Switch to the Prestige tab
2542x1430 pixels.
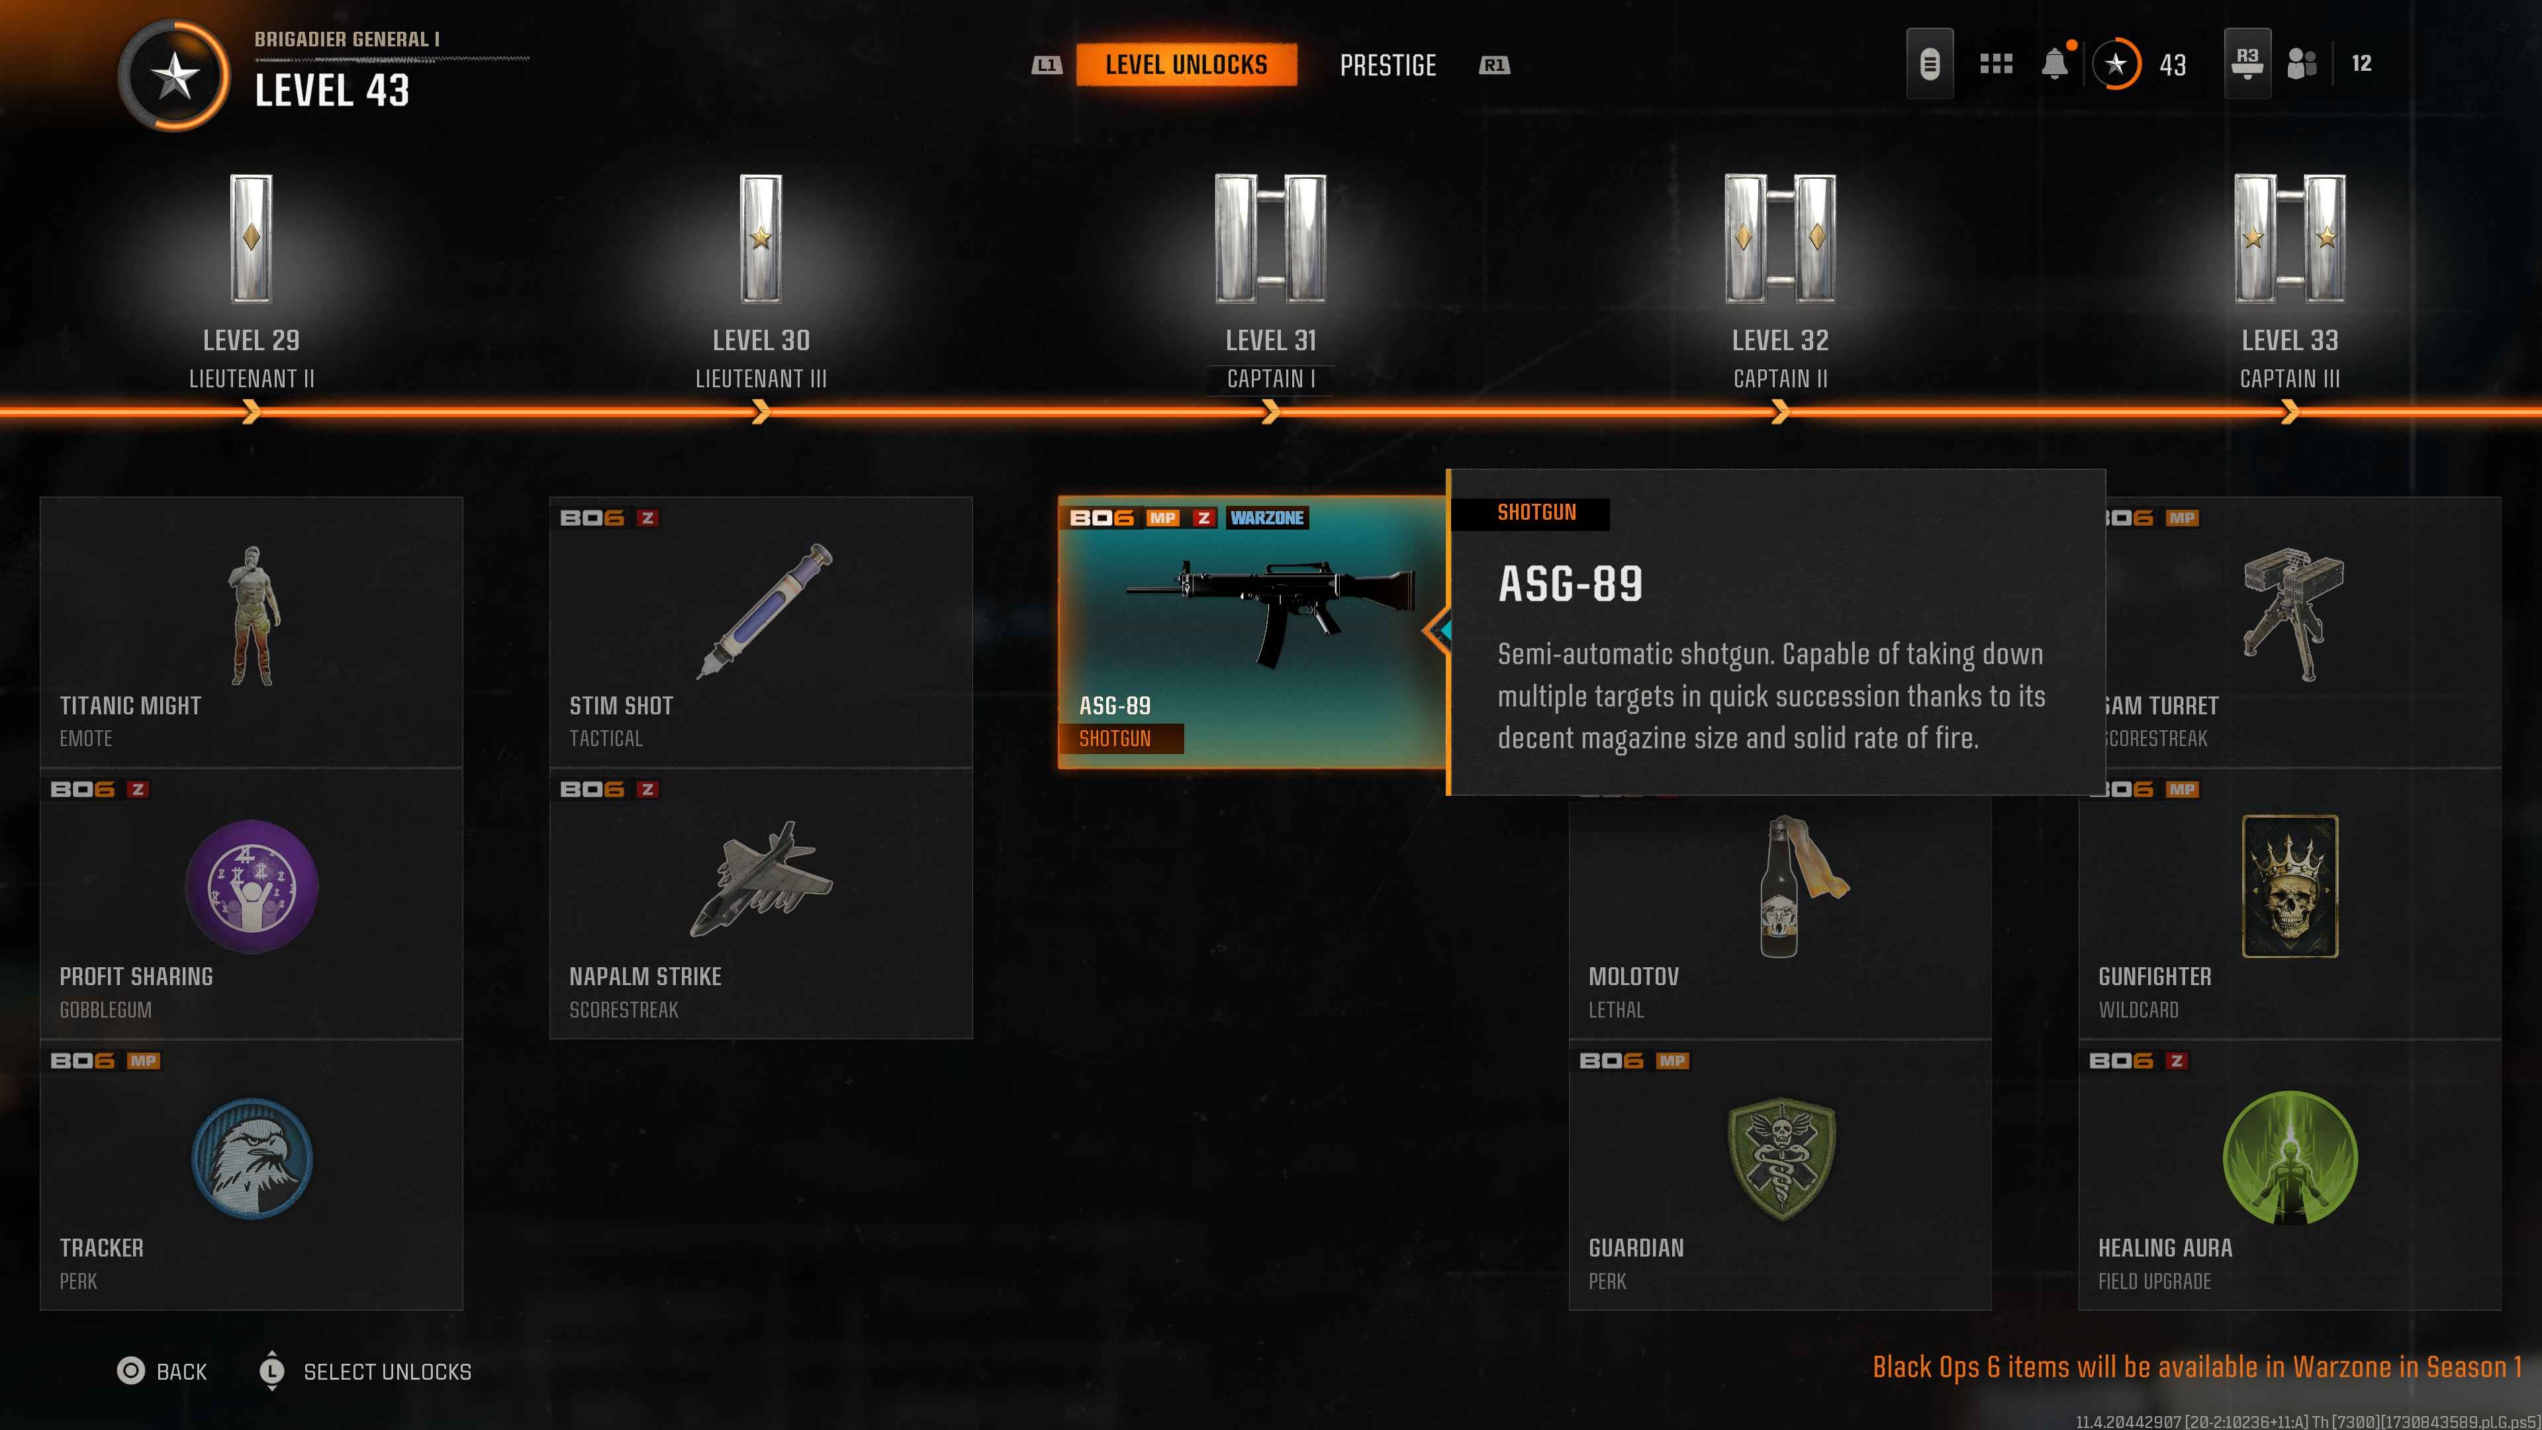pyautogui.click(x=1388, y=65)
